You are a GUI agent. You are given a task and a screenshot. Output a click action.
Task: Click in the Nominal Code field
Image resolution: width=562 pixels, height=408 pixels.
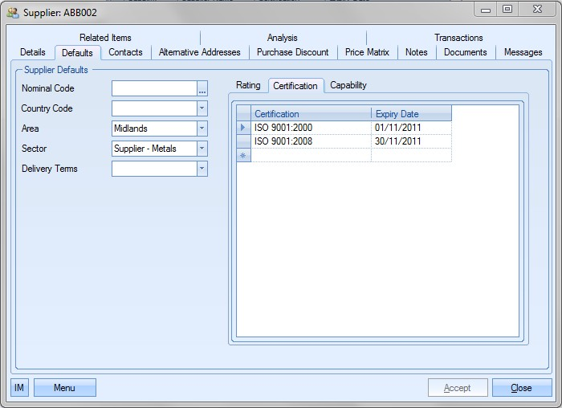(x=154, y=88)
